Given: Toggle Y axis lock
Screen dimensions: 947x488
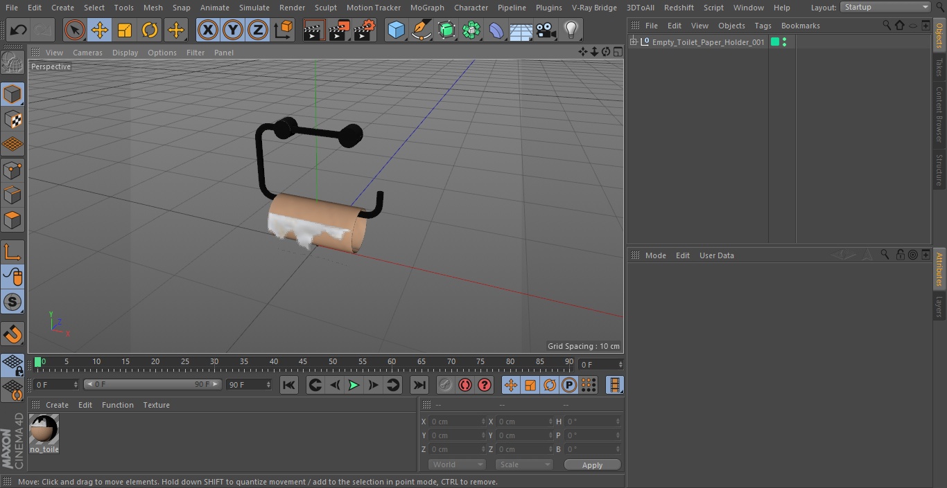Looking at the screenshot, I should tap(233, 30).
